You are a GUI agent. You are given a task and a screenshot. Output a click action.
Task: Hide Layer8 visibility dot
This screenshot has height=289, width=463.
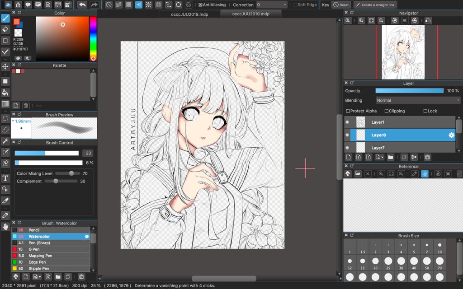(x=347, y=135)
